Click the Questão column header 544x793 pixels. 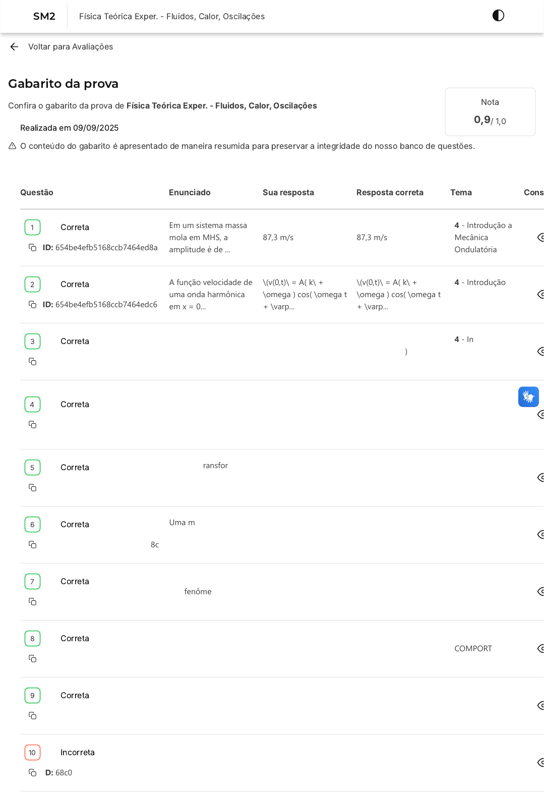(x=37, y=193)
